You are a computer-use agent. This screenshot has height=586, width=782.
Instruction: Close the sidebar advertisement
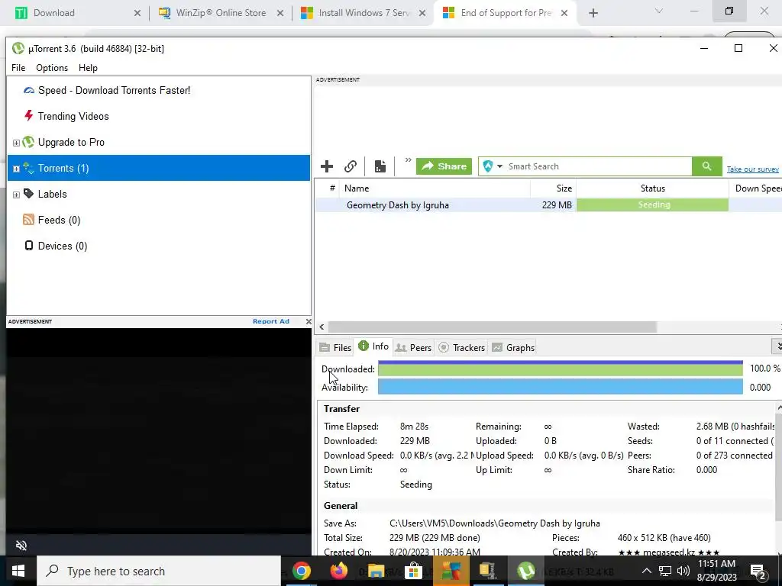309,321
